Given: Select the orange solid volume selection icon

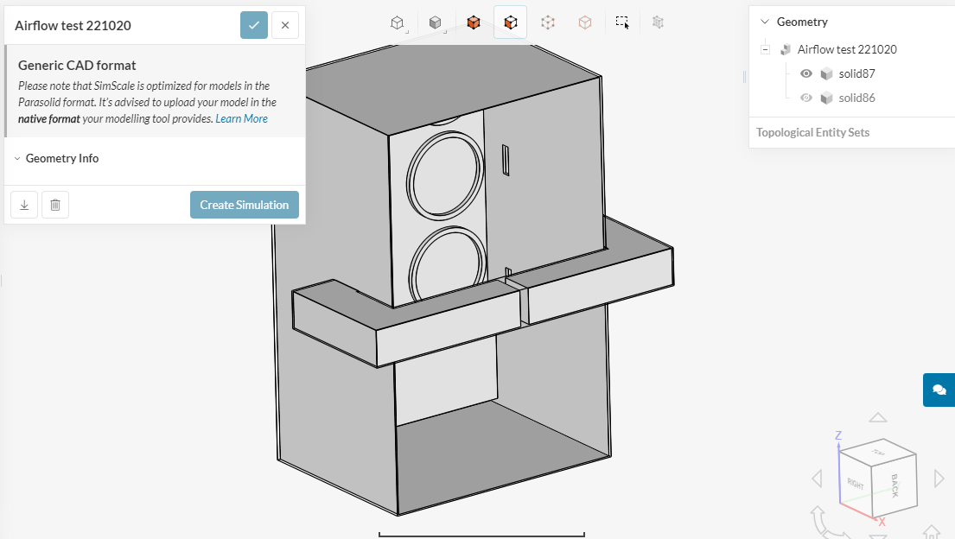Looking at the screenshot, I should [473, 22].
